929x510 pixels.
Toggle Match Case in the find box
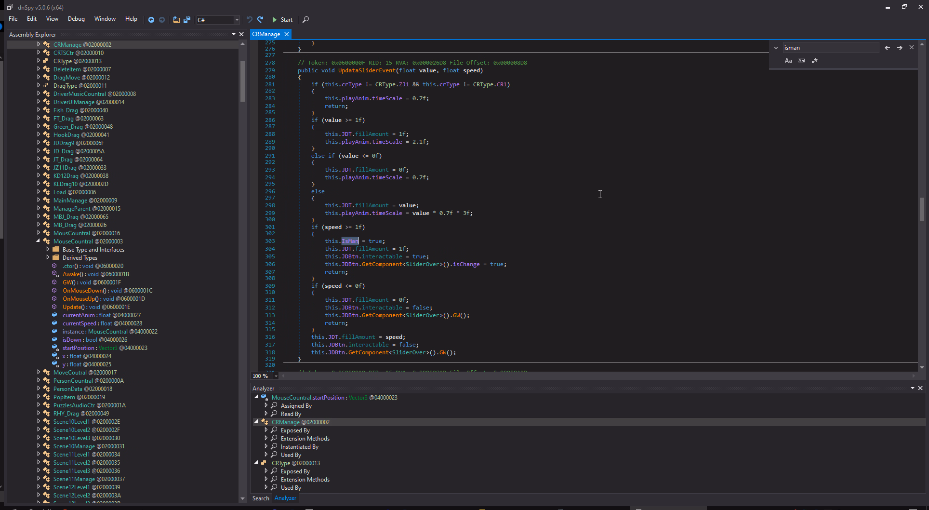coord(788,61)
